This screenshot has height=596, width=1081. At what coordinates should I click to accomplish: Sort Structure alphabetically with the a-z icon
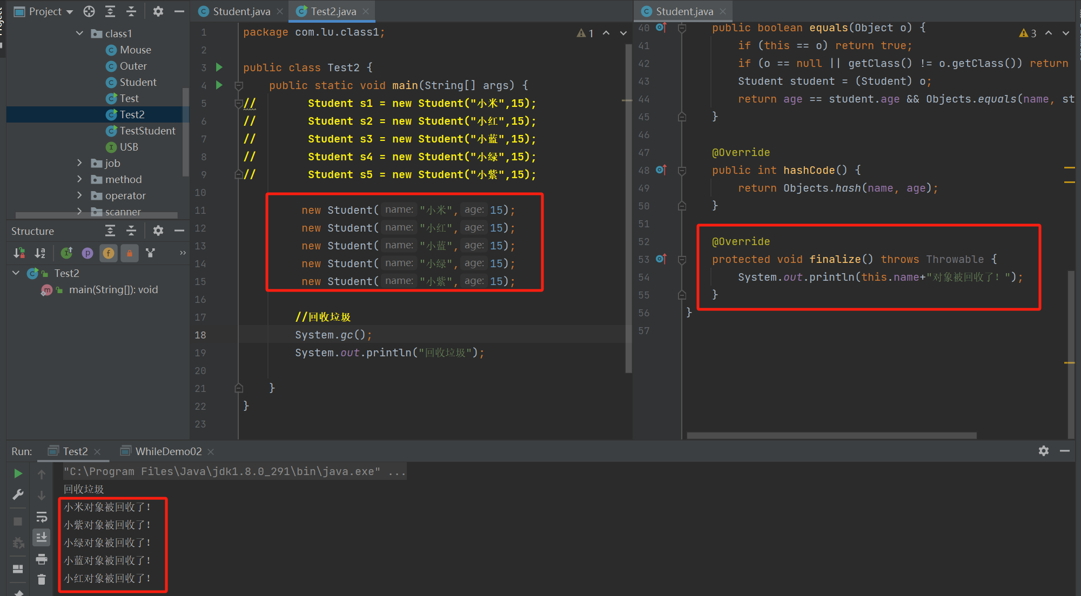point(40,253)
